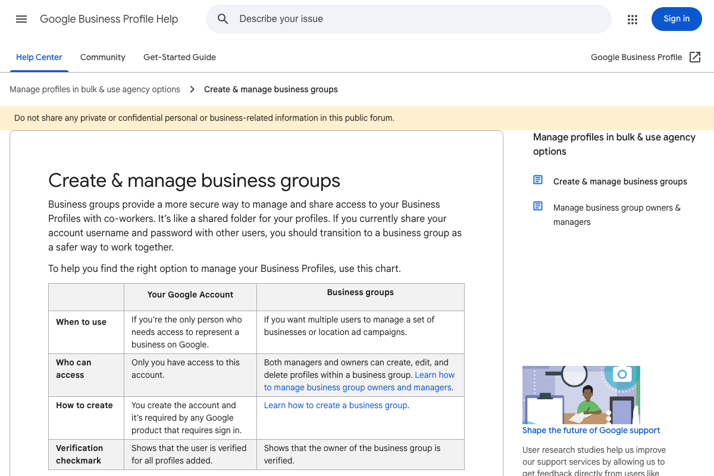Follow Learn how to manage business group owners link
Screen dimensions: 714x476
(359, 381)
